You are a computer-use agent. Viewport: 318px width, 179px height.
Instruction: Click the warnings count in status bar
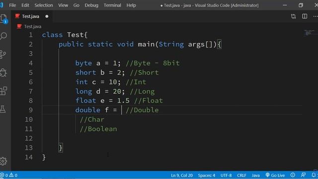point(13,175)
